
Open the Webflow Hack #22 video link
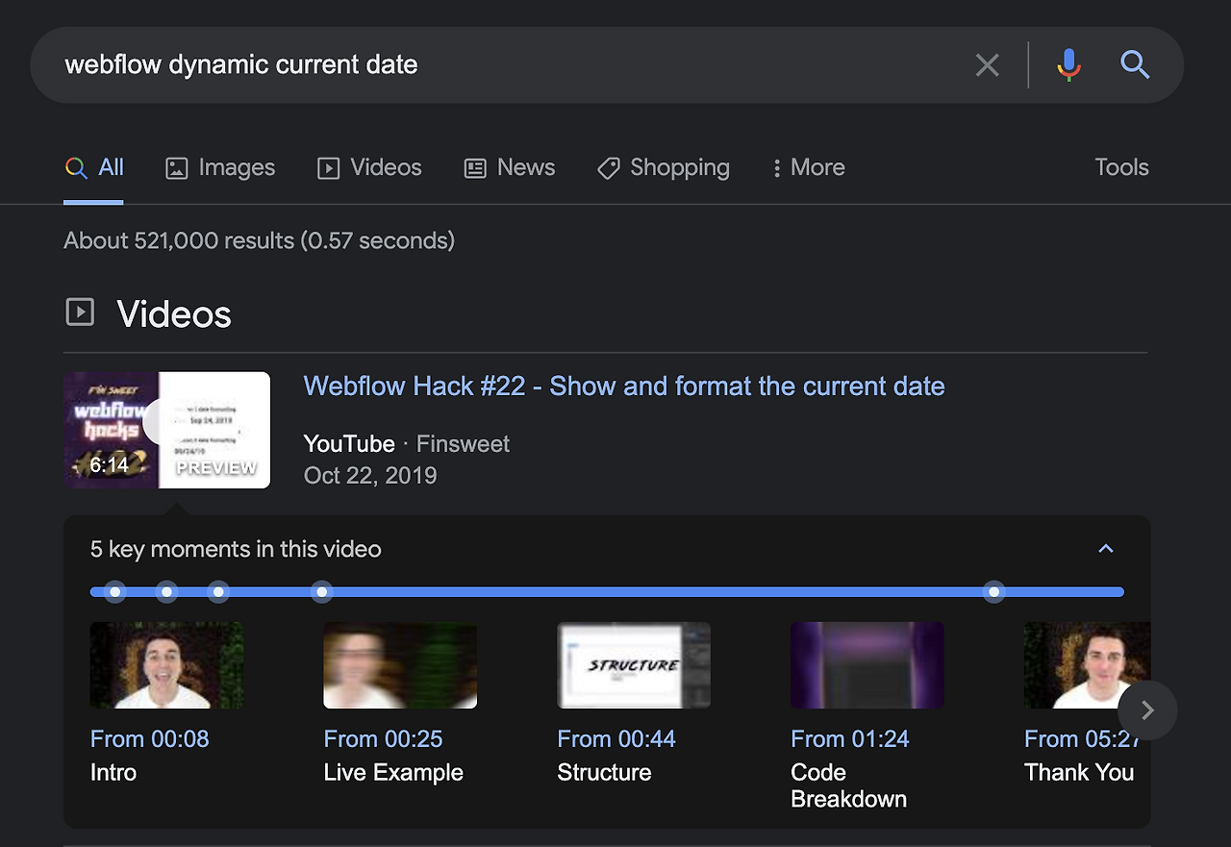point(624,386)
